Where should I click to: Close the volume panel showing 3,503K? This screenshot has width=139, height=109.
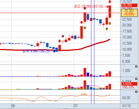tap(136, 79)
